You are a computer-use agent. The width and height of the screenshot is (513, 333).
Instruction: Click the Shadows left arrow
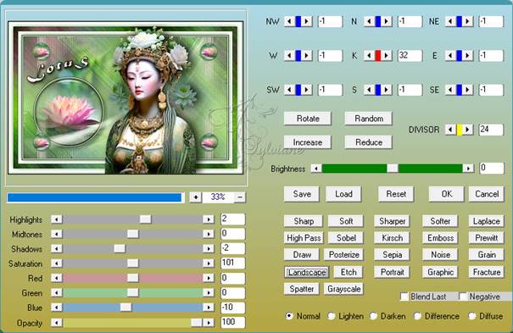57,248
